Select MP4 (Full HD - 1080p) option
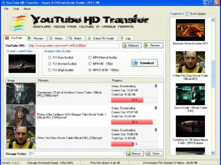 point(90,70)
